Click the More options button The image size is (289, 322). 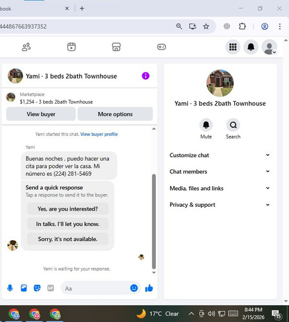115,114
